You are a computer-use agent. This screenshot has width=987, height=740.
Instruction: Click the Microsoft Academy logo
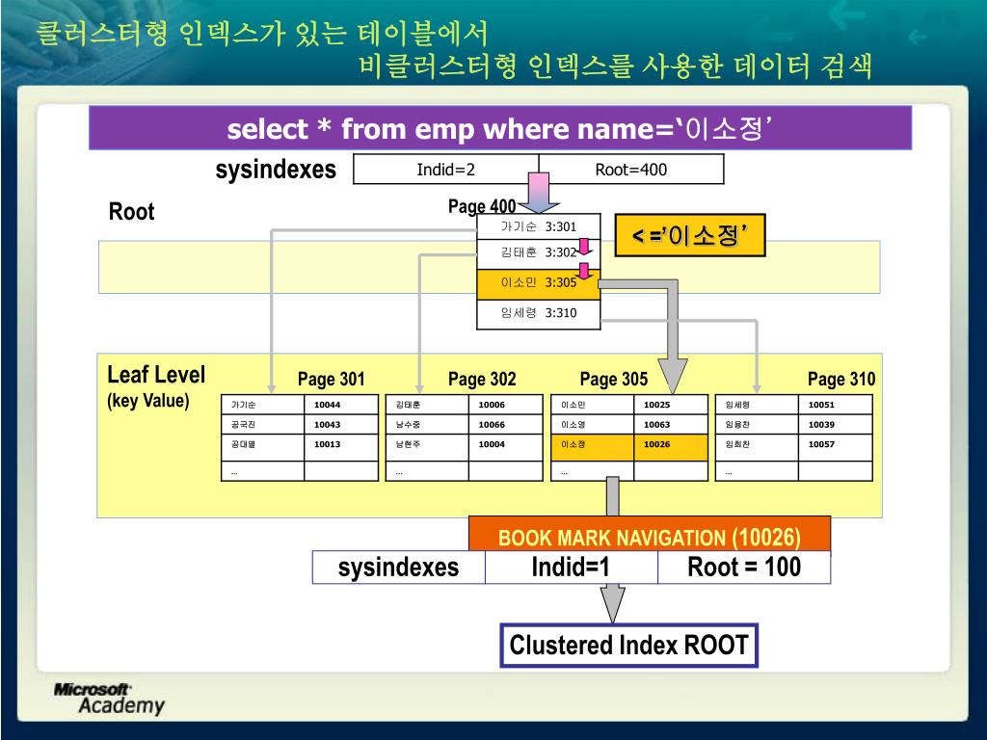click(x=109, y=699)
